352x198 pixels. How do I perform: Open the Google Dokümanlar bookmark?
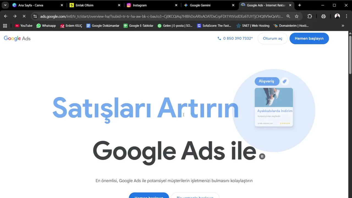tap(103, 26)
